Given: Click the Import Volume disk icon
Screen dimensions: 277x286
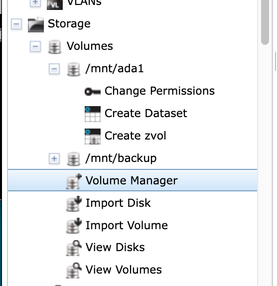Looking at the screenshot, I should [x=74, y=226].
